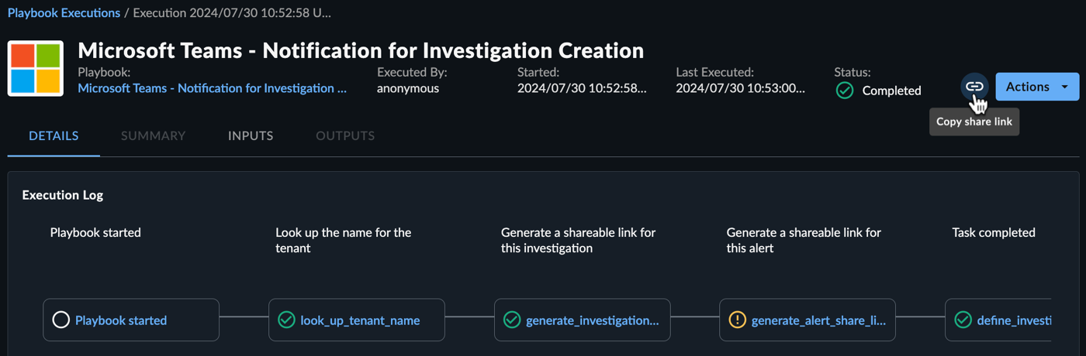
Task: Open the generate_alert_share_li... step node
Action: [808, 320]
